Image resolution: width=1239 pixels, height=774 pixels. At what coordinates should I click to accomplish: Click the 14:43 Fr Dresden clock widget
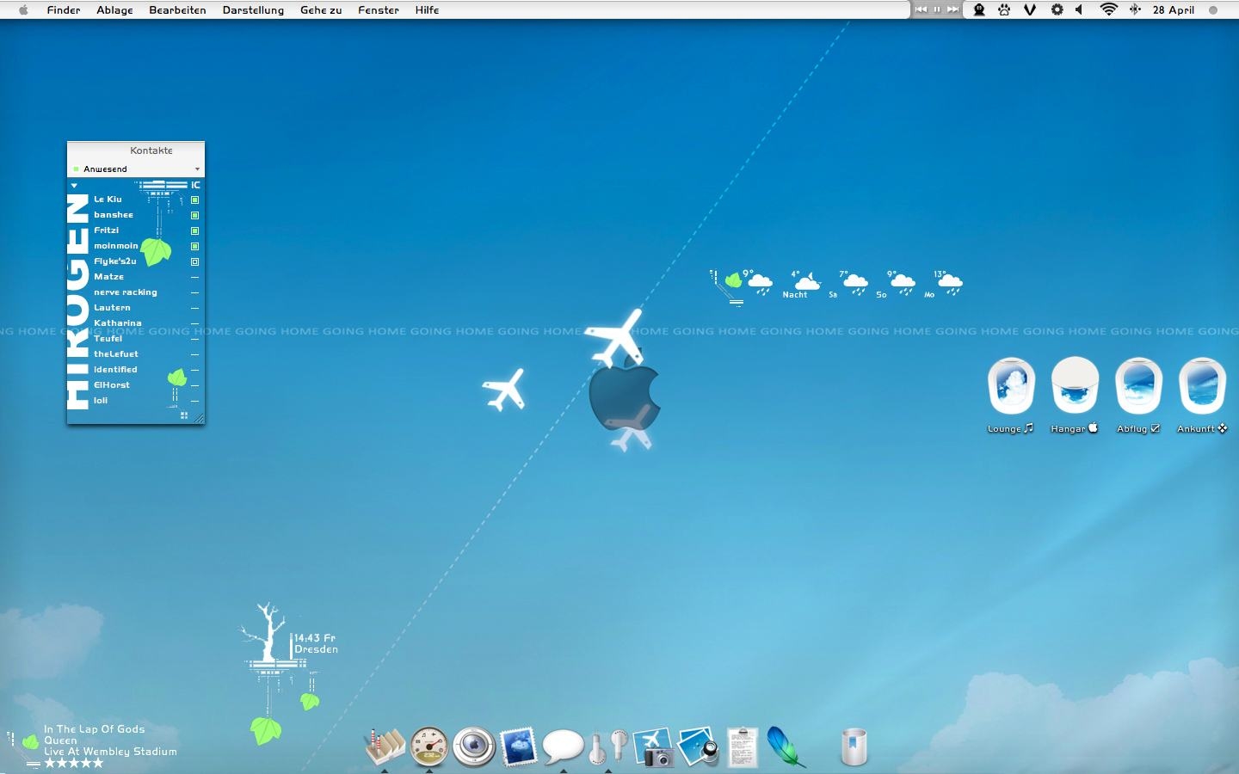pyautogui.click(x=315, y=643)
